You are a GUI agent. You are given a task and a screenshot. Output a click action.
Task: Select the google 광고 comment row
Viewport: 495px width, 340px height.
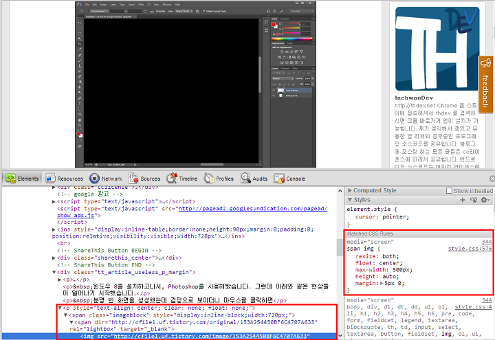(89, 194)
